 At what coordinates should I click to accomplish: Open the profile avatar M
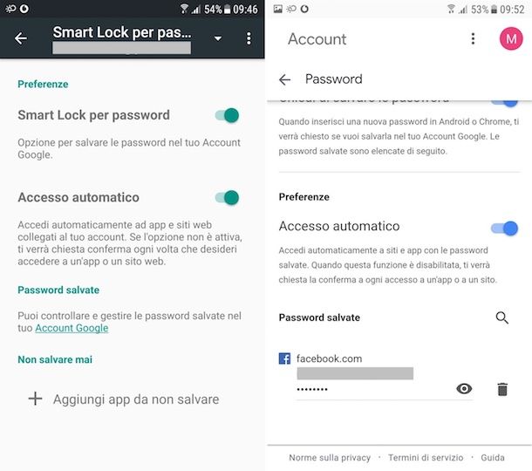511,38
